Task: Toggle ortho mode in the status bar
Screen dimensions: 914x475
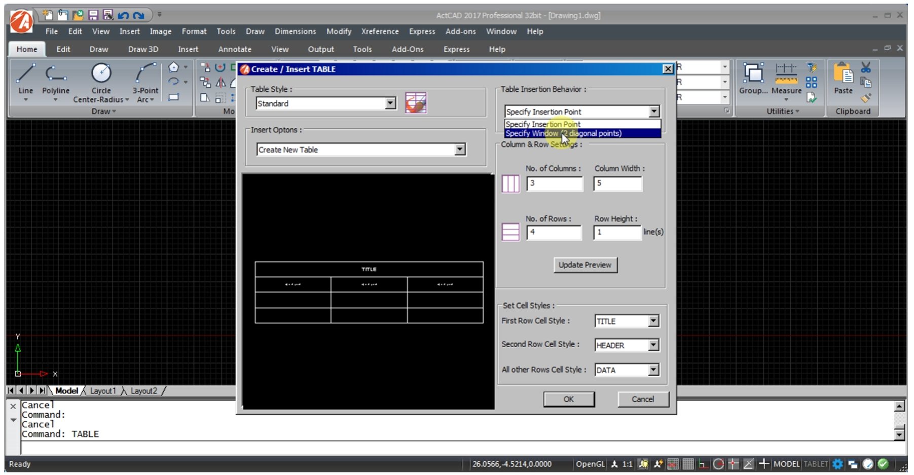Action: tap(702, 464)
